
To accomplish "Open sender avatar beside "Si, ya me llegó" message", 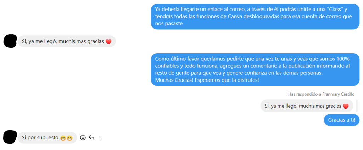I will 10,41.
